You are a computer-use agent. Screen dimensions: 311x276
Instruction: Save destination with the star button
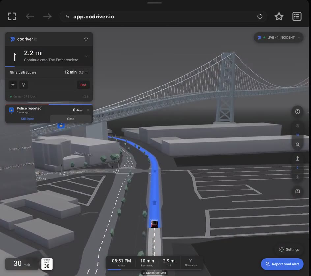13,85
